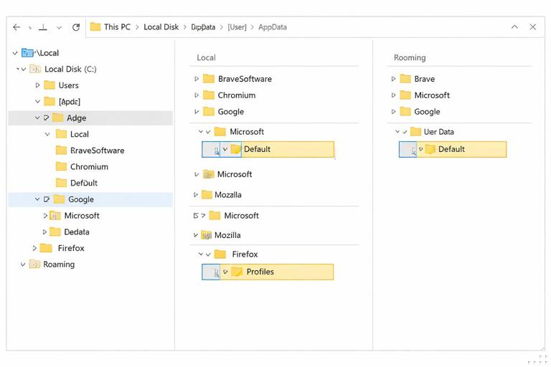Click the Google folder icon in Rooming pane

tap(405, 112)
